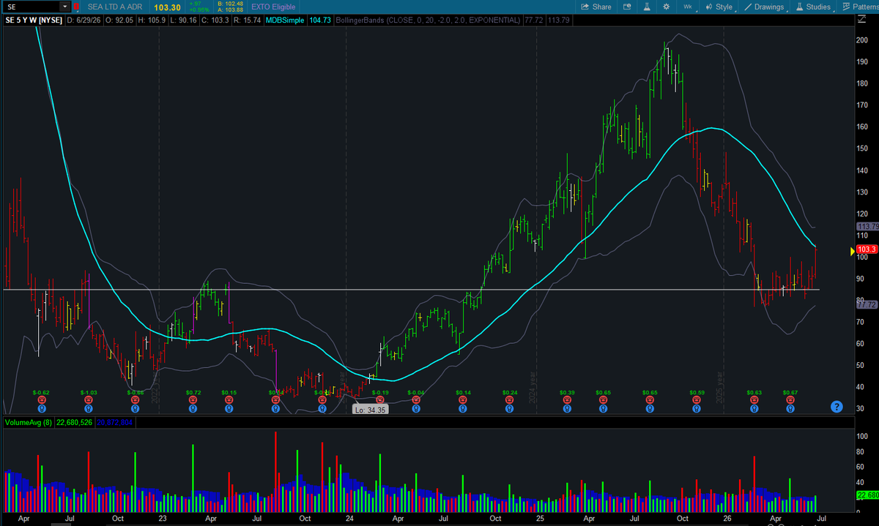879x526 pixels.
Task: Click the Lo: 34.35 price bubble
Action: pyautogui.click(x=370, y=410)
